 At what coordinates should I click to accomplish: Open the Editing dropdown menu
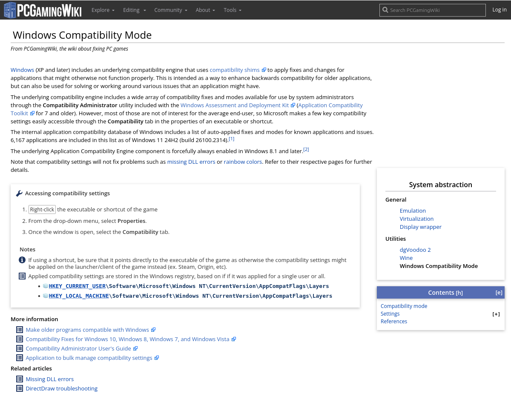coord(135,10)
